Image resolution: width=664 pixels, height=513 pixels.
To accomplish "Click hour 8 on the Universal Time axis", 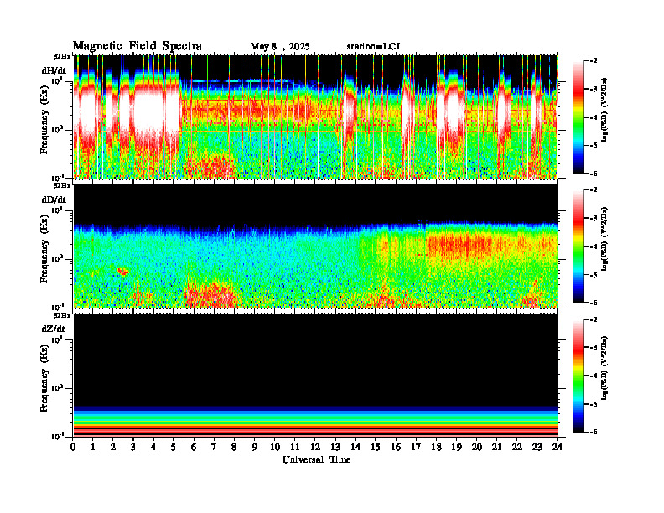I will (234, 447).
